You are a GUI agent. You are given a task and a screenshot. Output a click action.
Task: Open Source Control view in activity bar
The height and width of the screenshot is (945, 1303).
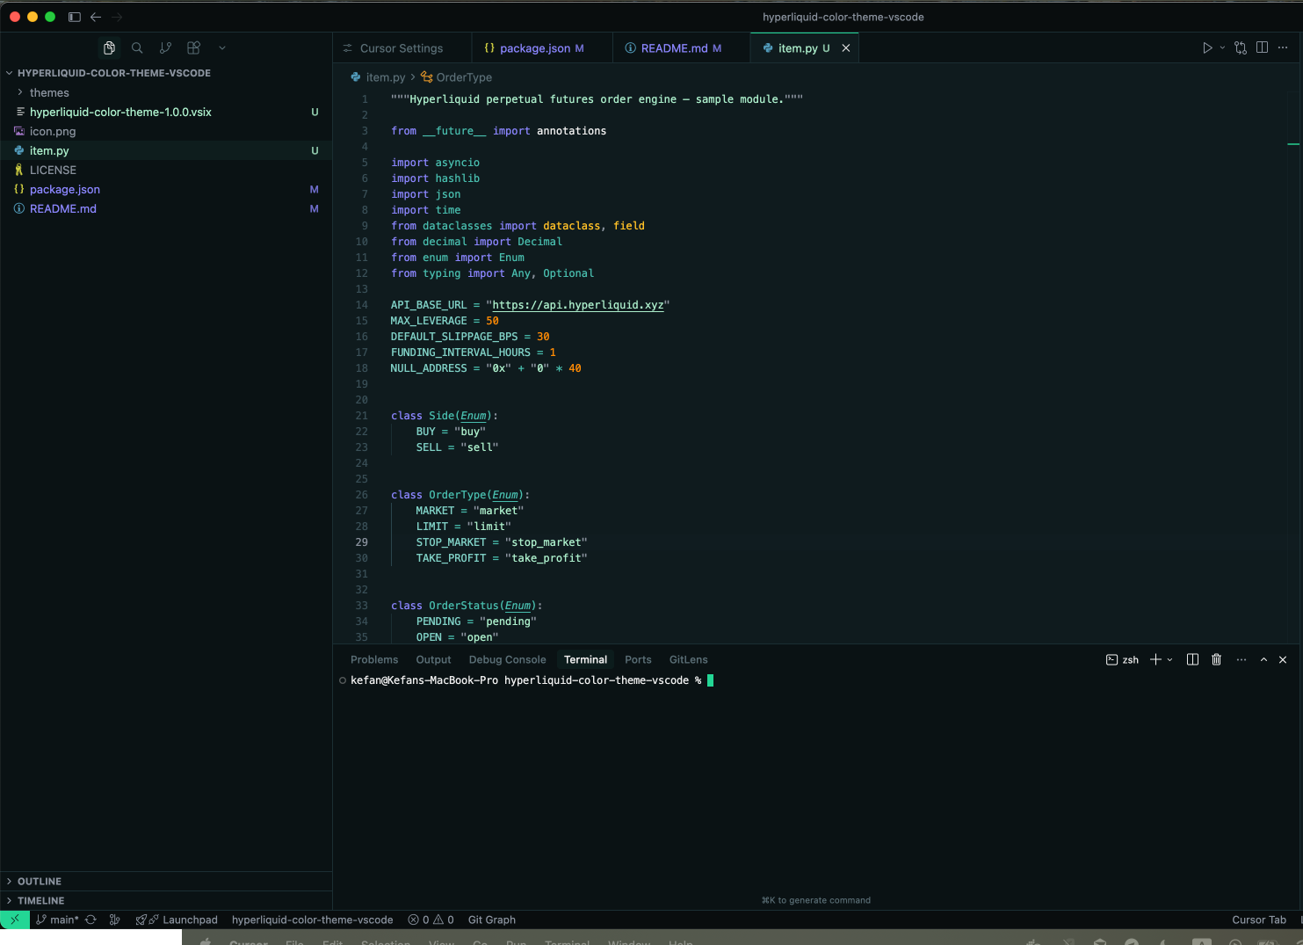click(165, 47)
